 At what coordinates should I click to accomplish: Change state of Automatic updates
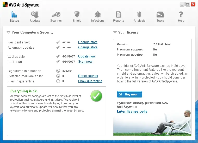88,47
